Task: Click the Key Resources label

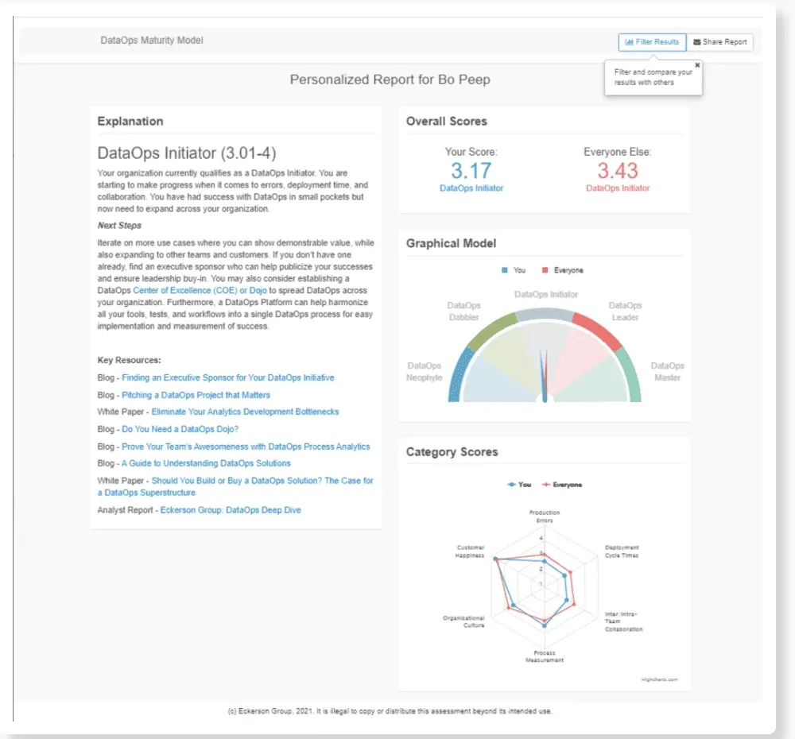Action: coord(130,361)
